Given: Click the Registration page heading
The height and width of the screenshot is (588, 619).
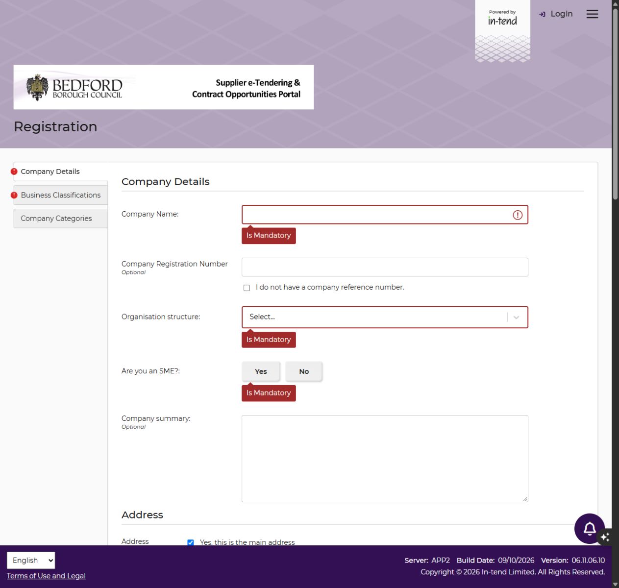Looking at the screenshot, I should (x=55, y=126).
